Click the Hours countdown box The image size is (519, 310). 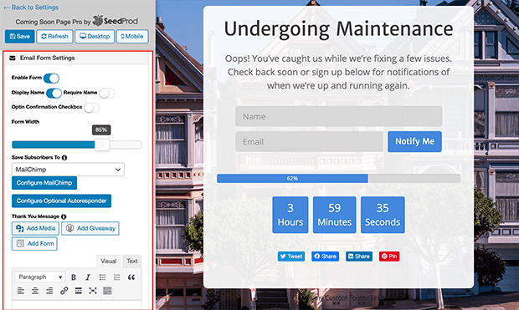point(290,215)
